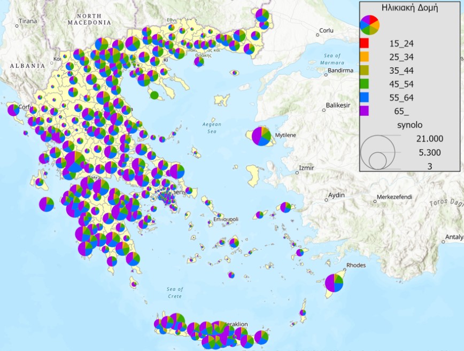
Task: Click the blue 55_64 legend swatch
Action: coord(365,98)
